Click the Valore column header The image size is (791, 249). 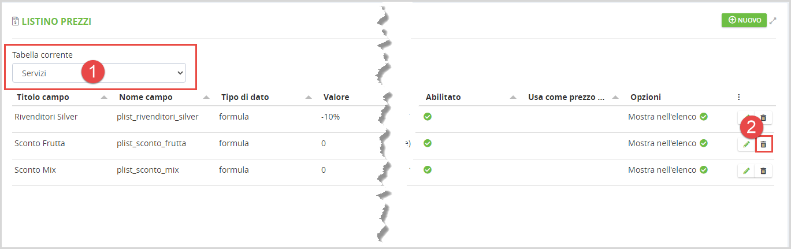(336, 97)
